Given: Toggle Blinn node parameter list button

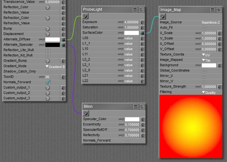Looking at the screenshot, I should click(135, 107).
